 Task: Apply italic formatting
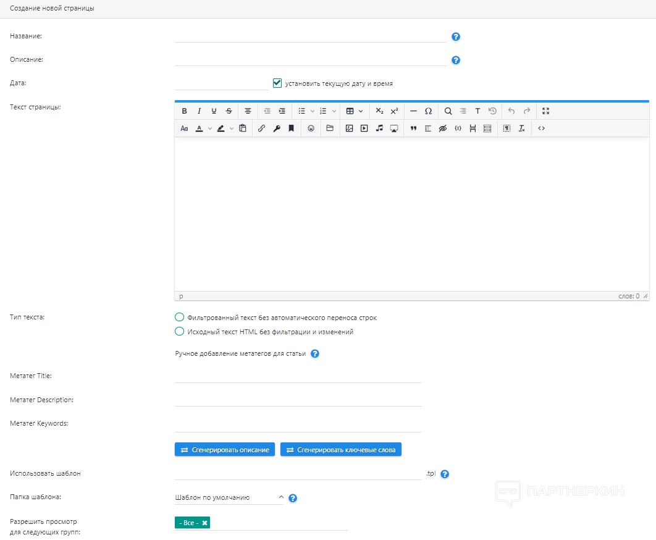(199, 111)
